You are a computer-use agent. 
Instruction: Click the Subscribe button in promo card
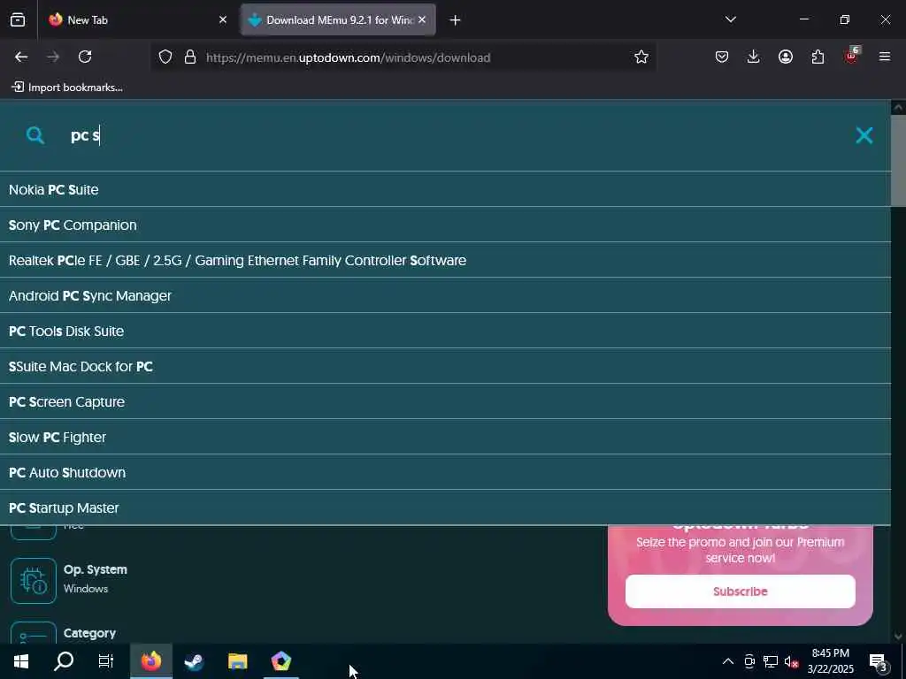point(741,591)
